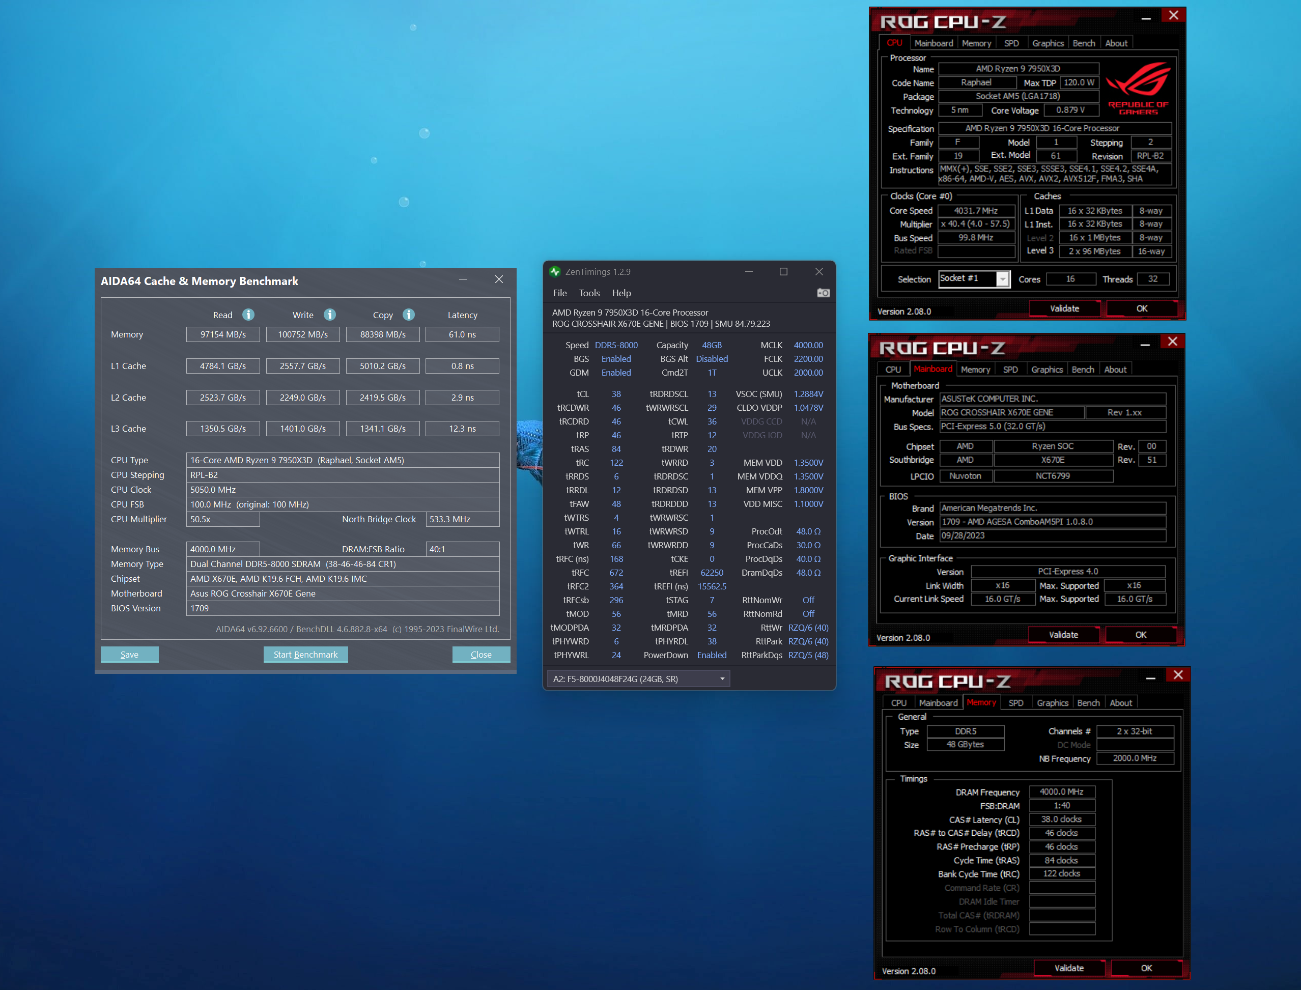Click OK in middle CPU-Z Mainboard window
1301x990 pixels.
[1140, 635]
